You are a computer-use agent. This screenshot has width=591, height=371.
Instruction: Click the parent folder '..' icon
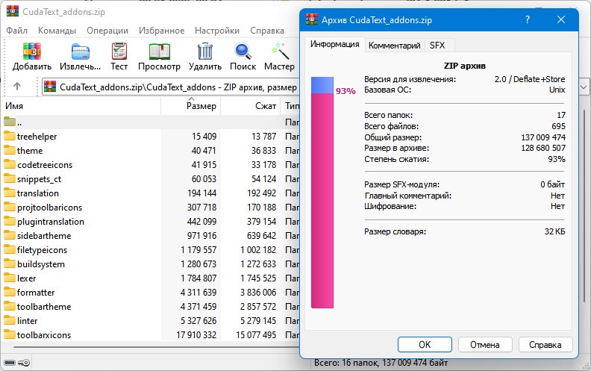[x=10, y=122]
